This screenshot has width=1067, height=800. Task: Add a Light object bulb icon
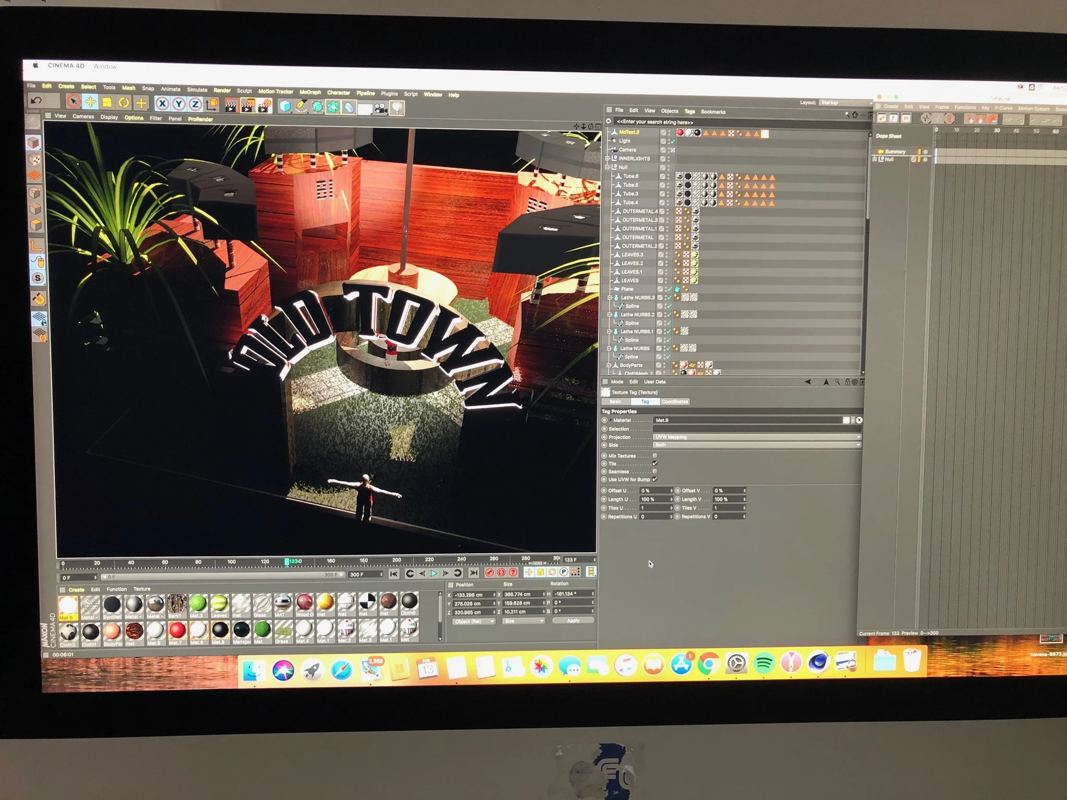click(397, 108)
